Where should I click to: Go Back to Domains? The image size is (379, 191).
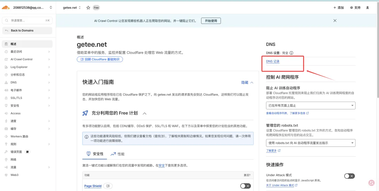(27, 30)
